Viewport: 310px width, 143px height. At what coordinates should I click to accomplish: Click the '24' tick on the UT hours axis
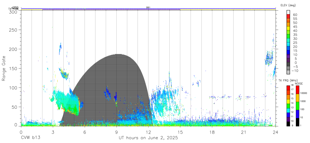click(275, 132)
